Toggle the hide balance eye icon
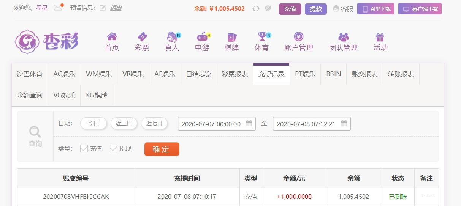The height and width of the screenshot is (206, 461). coord(268,8)
